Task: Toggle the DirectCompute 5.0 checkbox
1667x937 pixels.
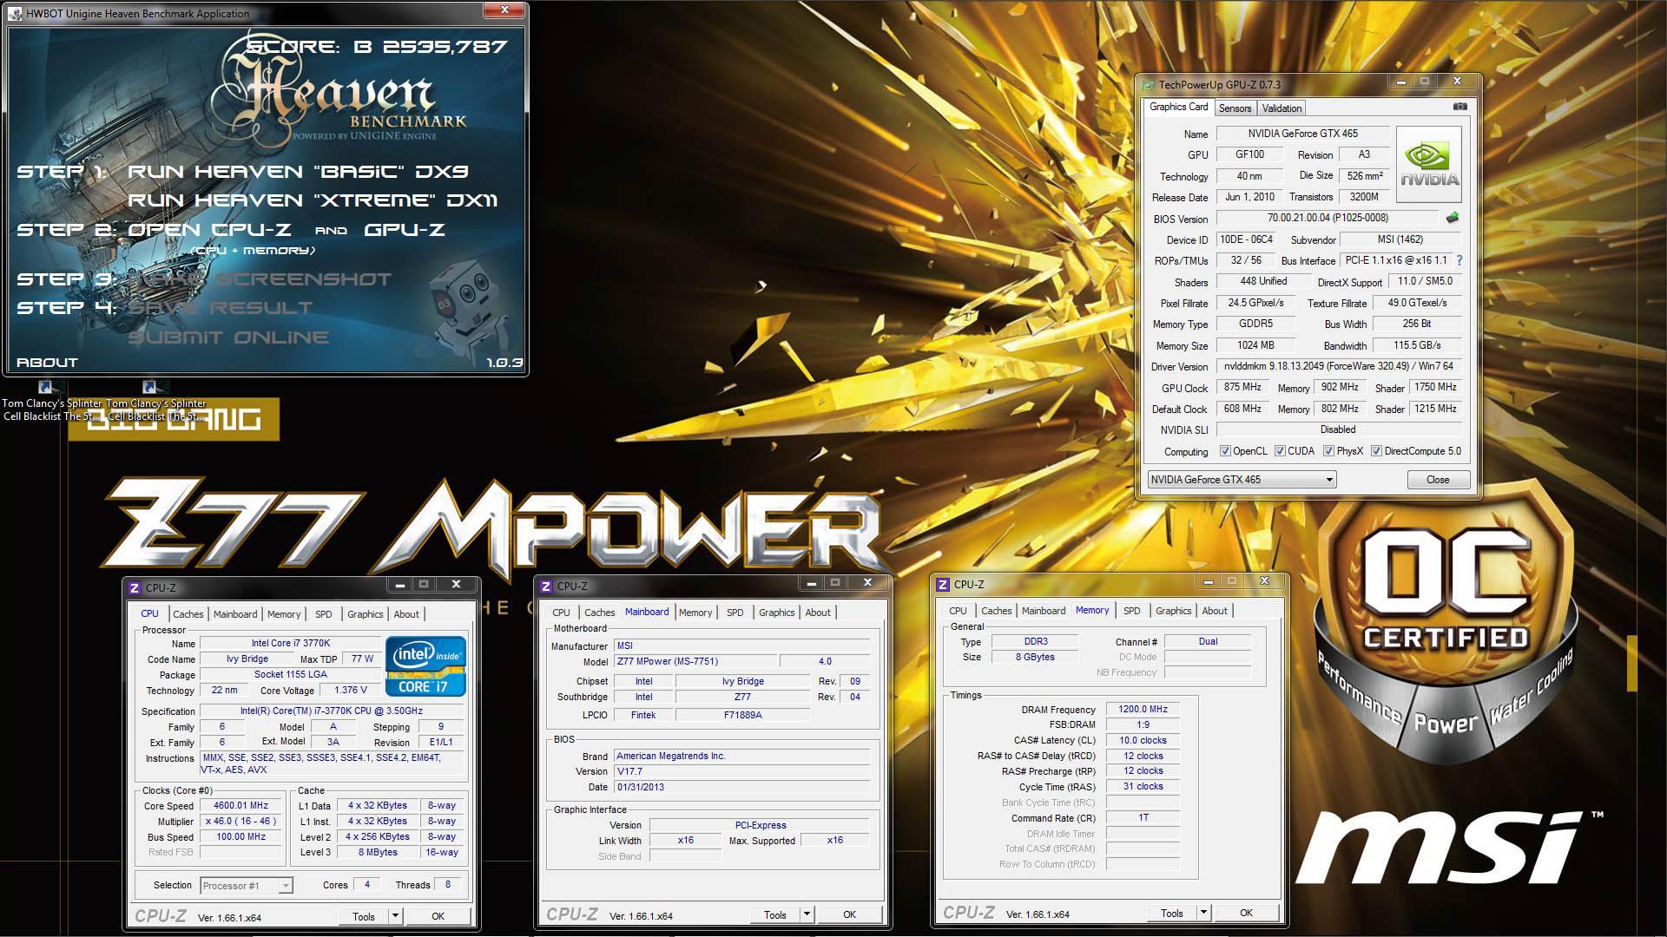Action: (x=1376, y=451)
